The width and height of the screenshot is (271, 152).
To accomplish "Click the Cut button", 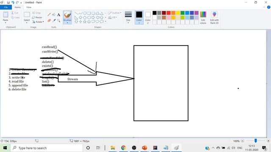I will pos(15,13).
